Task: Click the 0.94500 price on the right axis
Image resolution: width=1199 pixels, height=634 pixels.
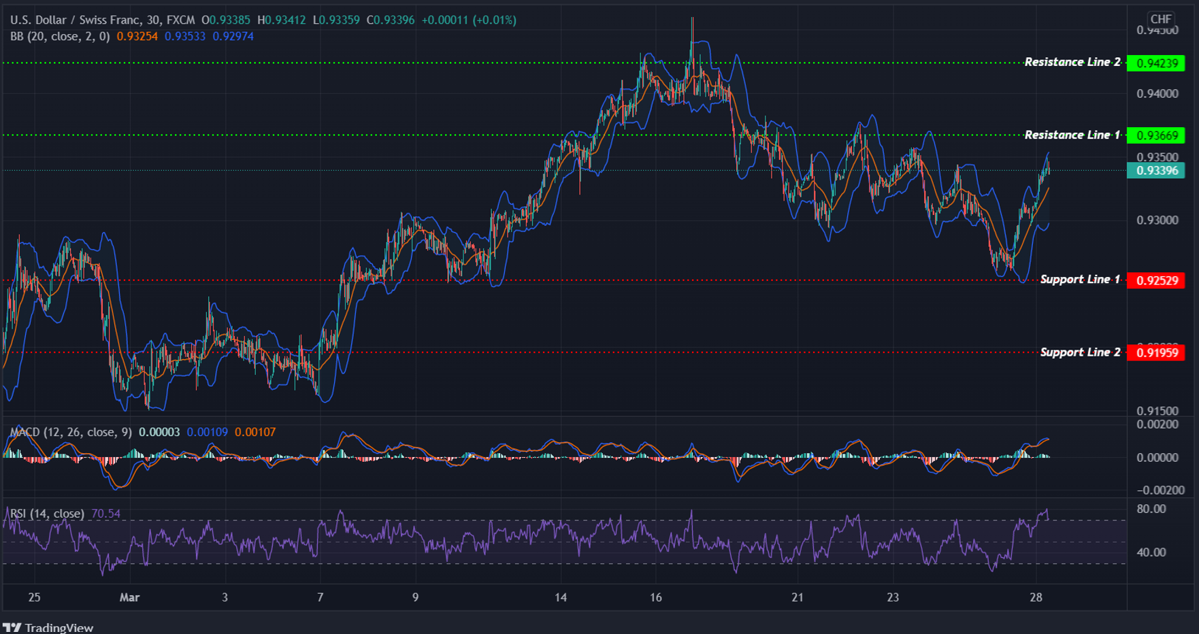Action: click(x=1156, y=29)
